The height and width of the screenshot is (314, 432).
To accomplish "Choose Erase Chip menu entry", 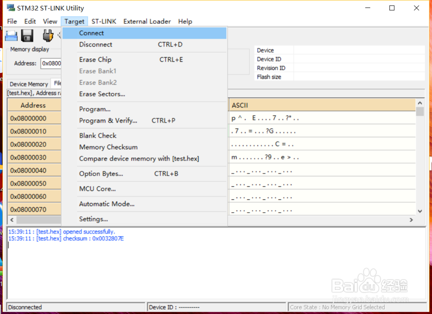I will tap(144, 60).
